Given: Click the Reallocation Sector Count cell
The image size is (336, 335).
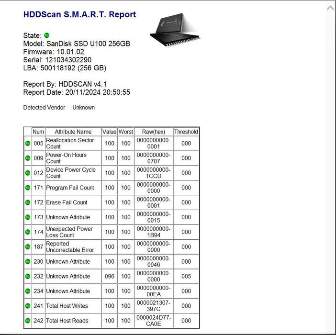Looking at the screenshot, I should tap(73, 143).
